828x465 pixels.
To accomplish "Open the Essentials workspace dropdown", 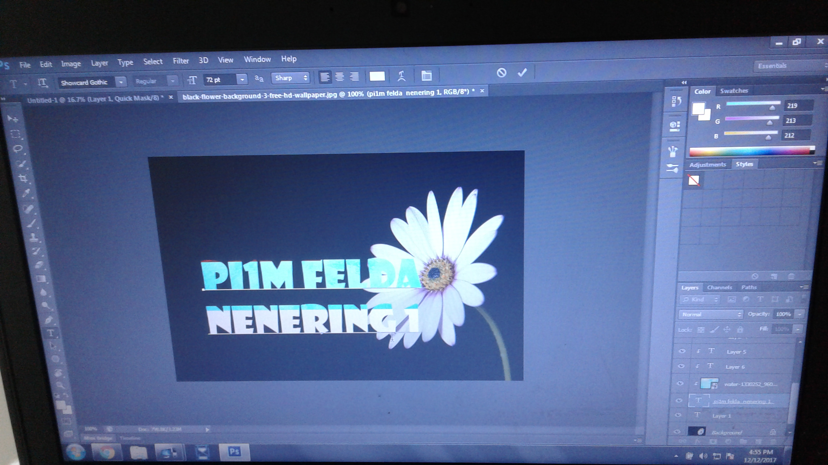I will click(x=791, y=66).
